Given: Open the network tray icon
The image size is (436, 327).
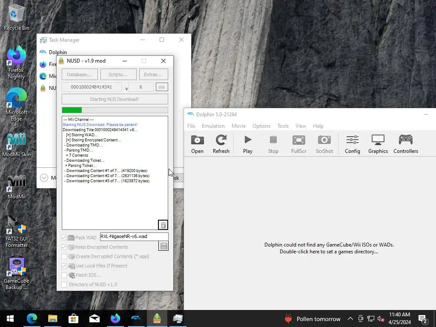Looking at the screenshot, I should 371,319.
